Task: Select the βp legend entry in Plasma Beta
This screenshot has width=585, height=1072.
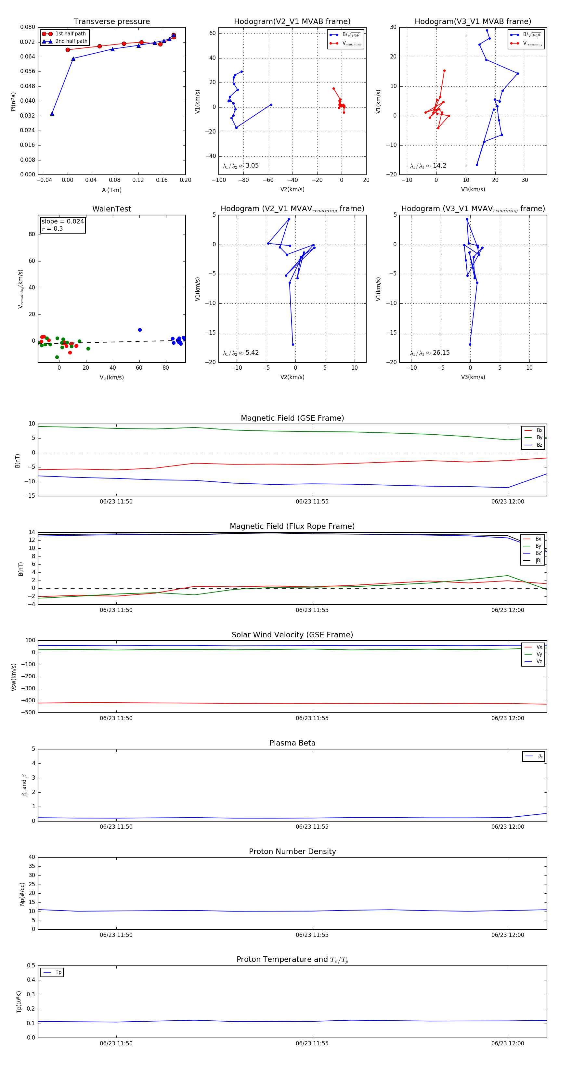Action: (x=534, y=756)
